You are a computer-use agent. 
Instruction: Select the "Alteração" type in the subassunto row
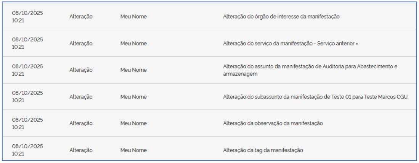(x=81, y=97)
